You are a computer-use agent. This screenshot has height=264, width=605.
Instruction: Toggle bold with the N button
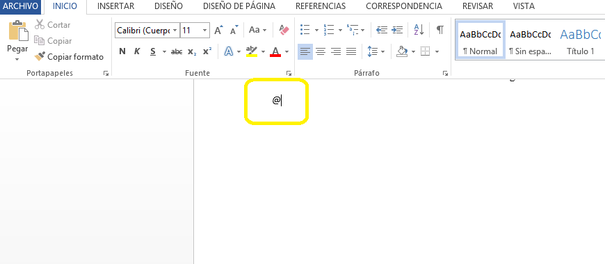(122, 51)
